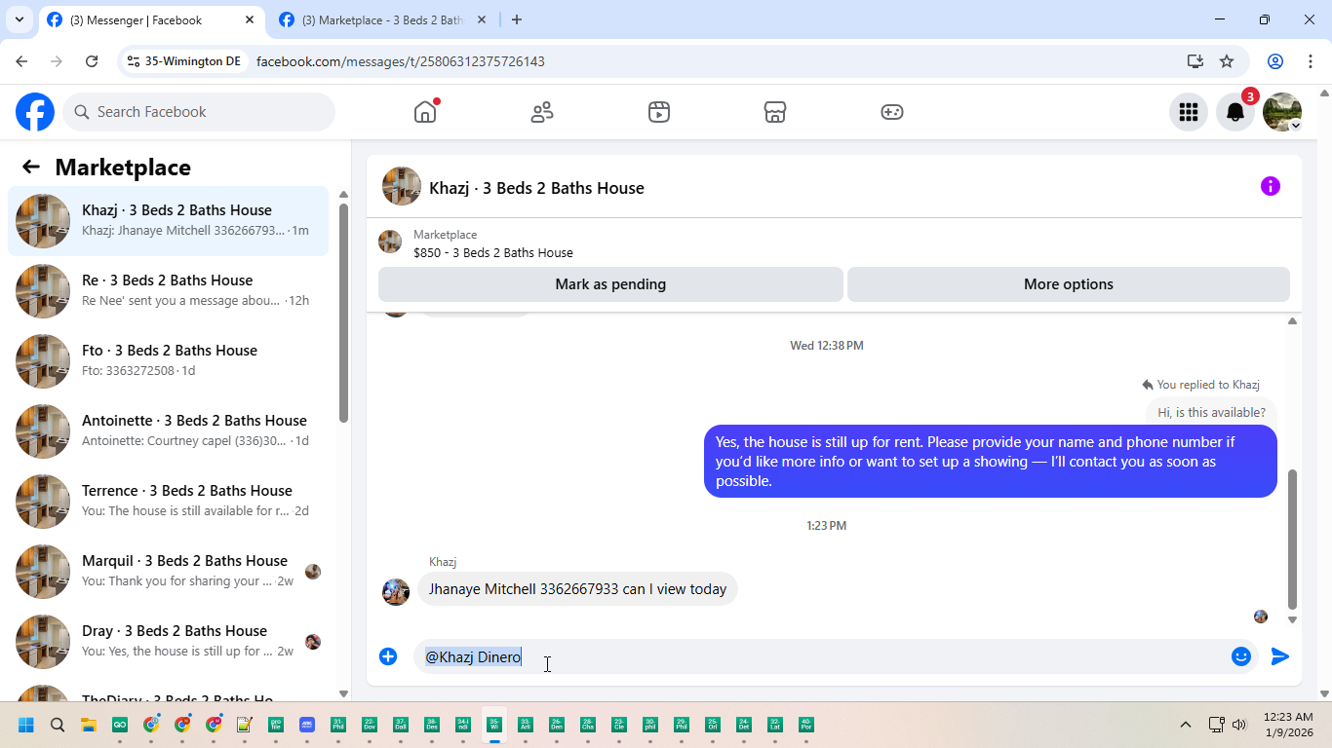Click Marquil row's seen avatar
The image size is (1332, 748).
(313, 572)
